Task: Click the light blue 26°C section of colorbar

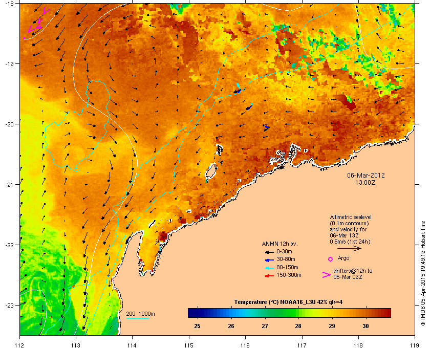Action: 231,313
